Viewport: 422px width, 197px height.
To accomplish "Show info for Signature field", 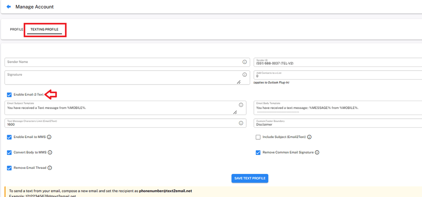I will [x=244, y=75].
